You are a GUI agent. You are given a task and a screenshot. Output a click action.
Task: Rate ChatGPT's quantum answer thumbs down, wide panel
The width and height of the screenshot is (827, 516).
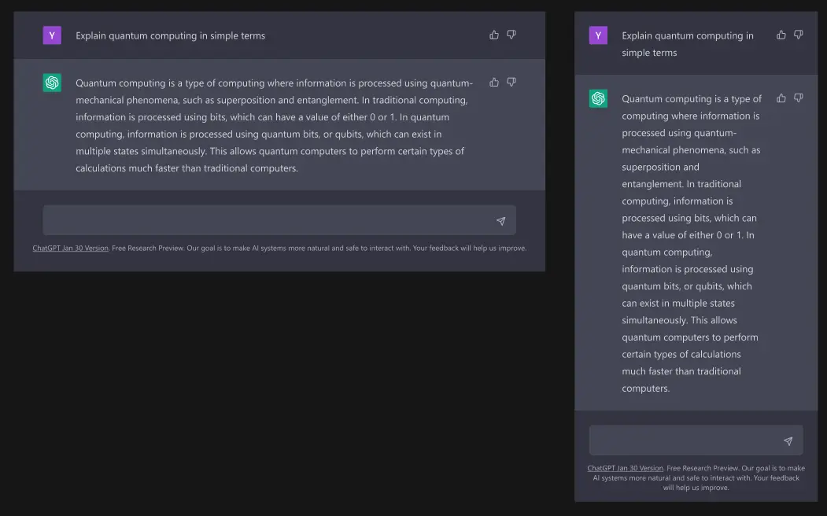[x=511, y=82]
